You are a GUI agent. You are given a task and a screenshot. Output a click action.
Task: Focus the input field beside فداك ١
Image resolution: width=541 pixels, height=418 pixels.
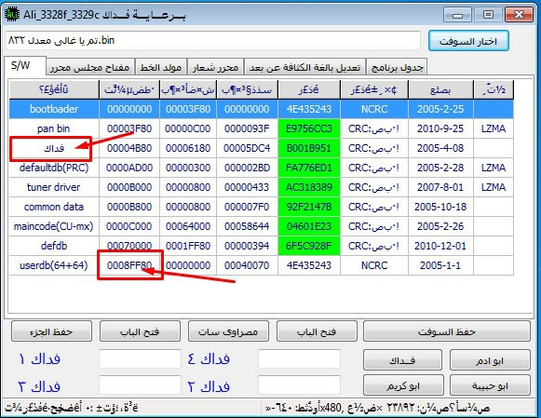(x=140, y=359)
